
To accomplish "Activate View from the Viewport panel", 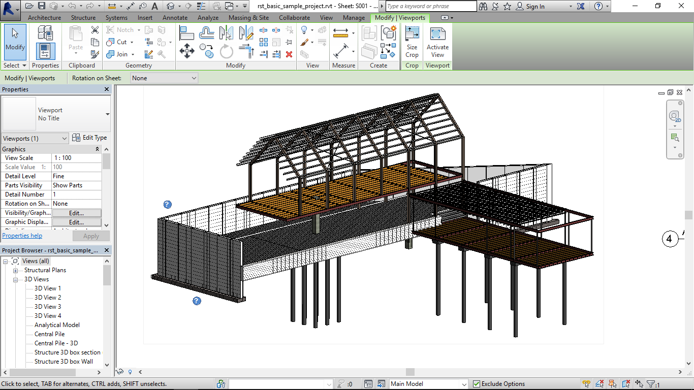I will [437, 41].
